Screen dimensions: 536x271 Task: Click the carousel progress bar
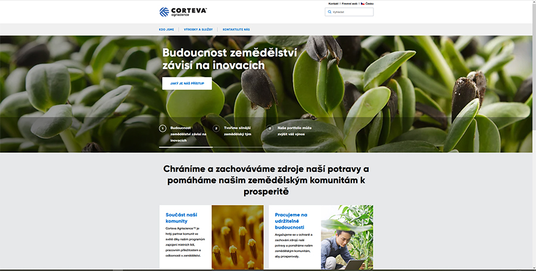point(239,147)
